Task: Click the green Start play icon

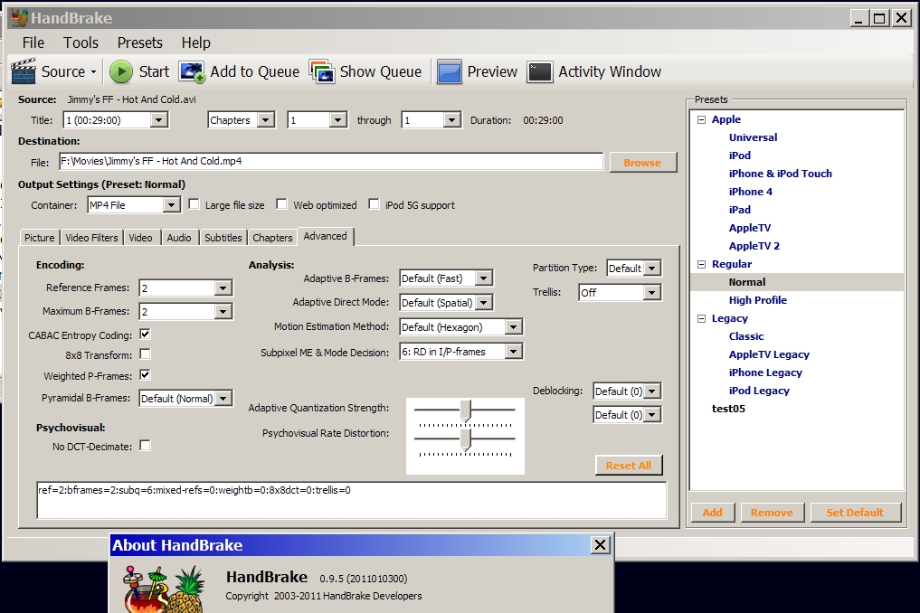Action: coord(121,71)
